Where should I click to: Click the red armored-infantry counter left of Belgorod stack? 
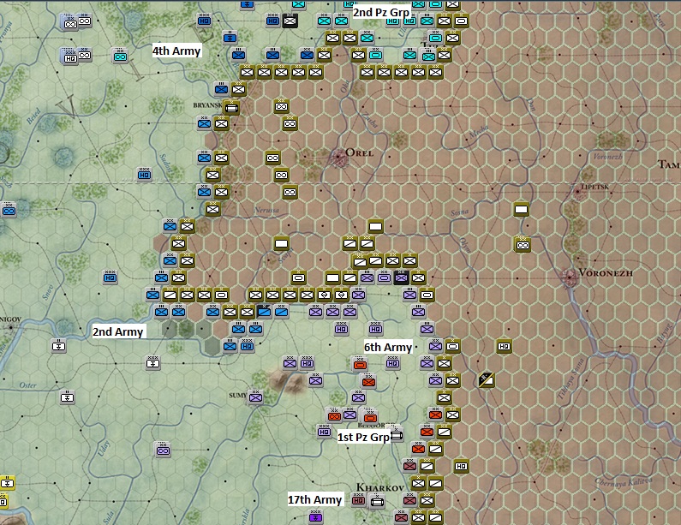(334, 415)
